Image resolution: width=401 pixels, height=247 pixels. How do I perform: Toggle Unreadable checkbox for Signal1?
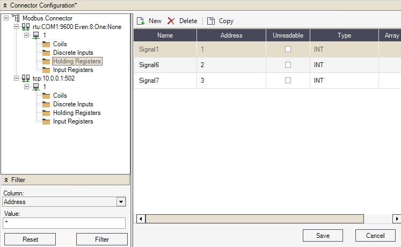[288, 49]
